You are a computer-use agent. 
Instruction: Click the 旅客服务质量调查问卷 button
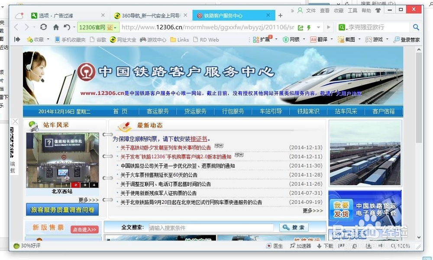click(x=63, y=209)
